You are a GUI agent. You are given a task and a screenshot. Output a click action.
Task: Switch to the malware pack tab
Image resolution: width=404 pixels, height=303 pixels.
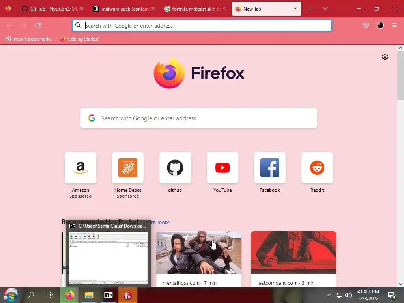(x=123, y=9)
